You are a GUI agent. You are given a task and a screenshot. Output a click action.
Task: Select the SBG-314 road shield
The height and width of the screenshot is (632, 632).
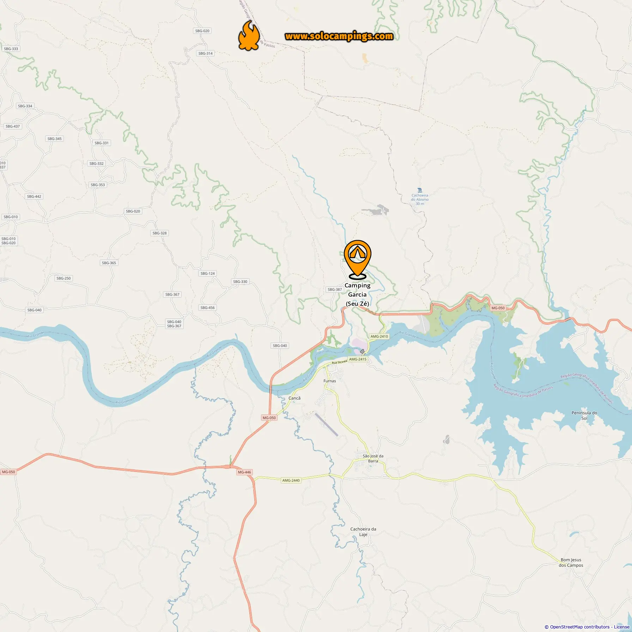click(x=206, y=54)
